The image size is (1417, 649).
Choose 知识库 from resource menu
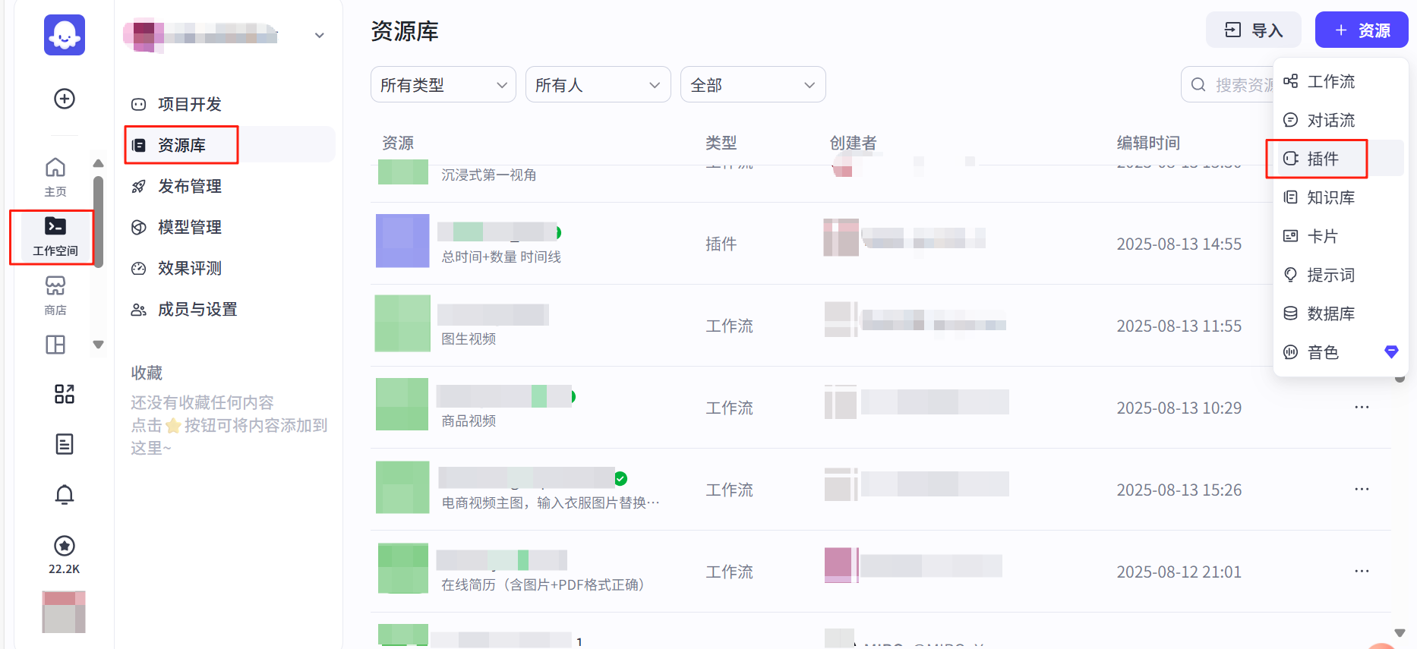1340,197
